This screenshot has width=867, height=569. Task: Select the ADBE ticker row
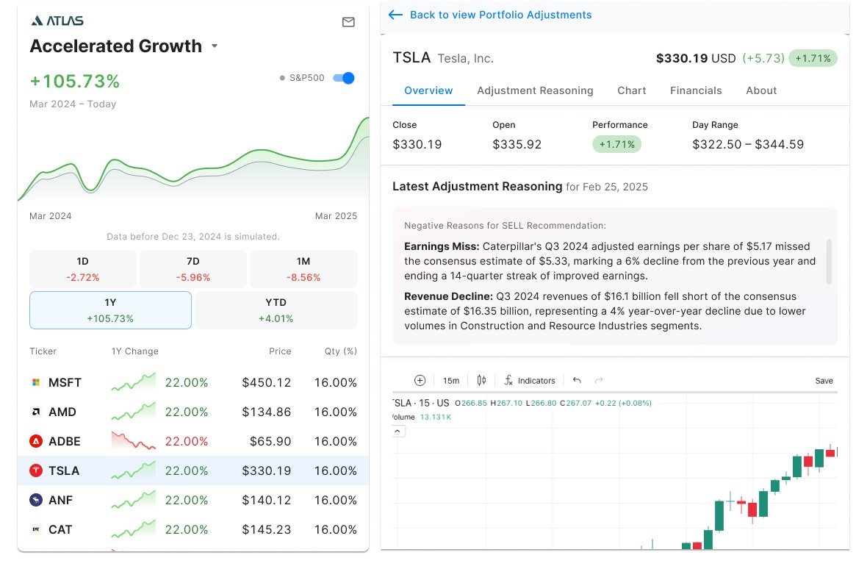pyautogui.click(x=193, y=441)
